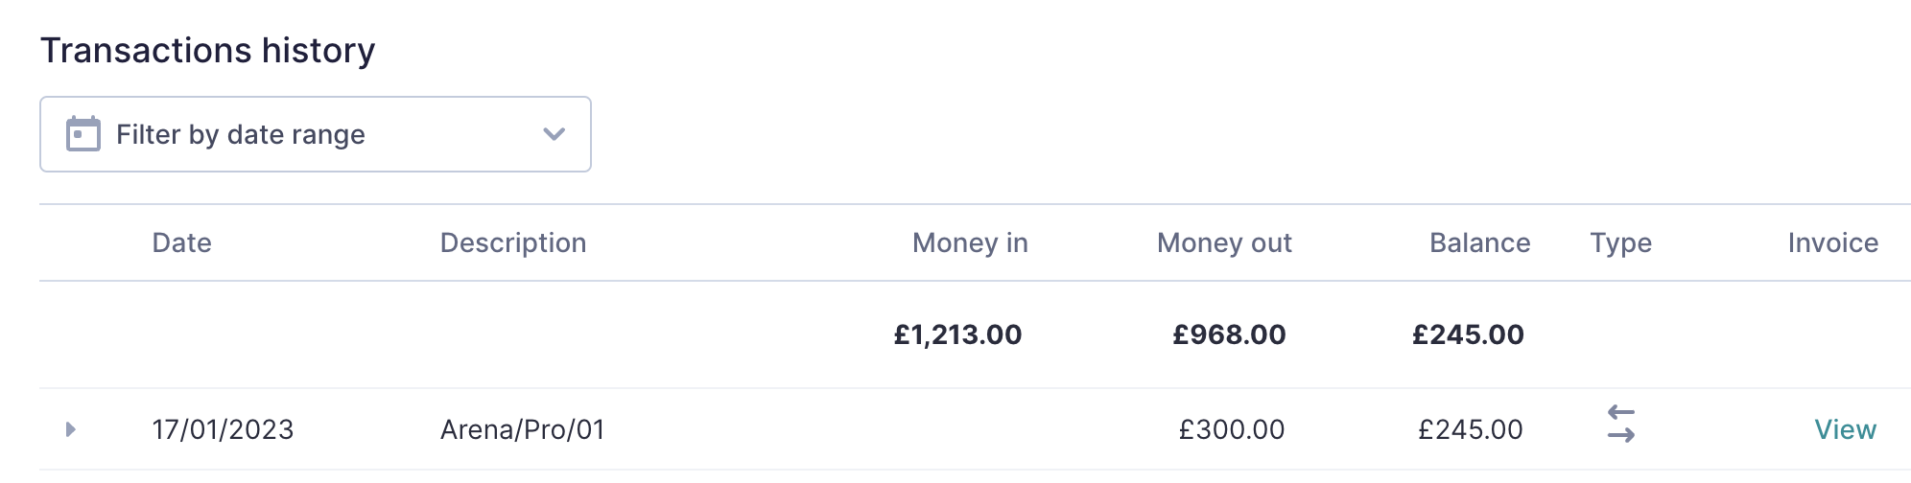This screenshot has width=1911, height=483.
Task: Click the Arena/Pro/01 description text
Action: [x=522, y=429]
